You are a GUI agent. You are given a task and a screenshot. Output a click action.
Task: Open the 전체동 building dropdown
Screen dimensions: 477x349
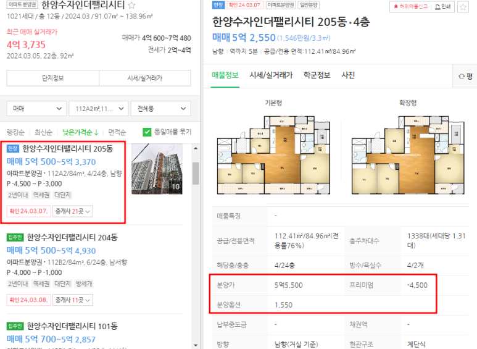[x=160, y=109]
